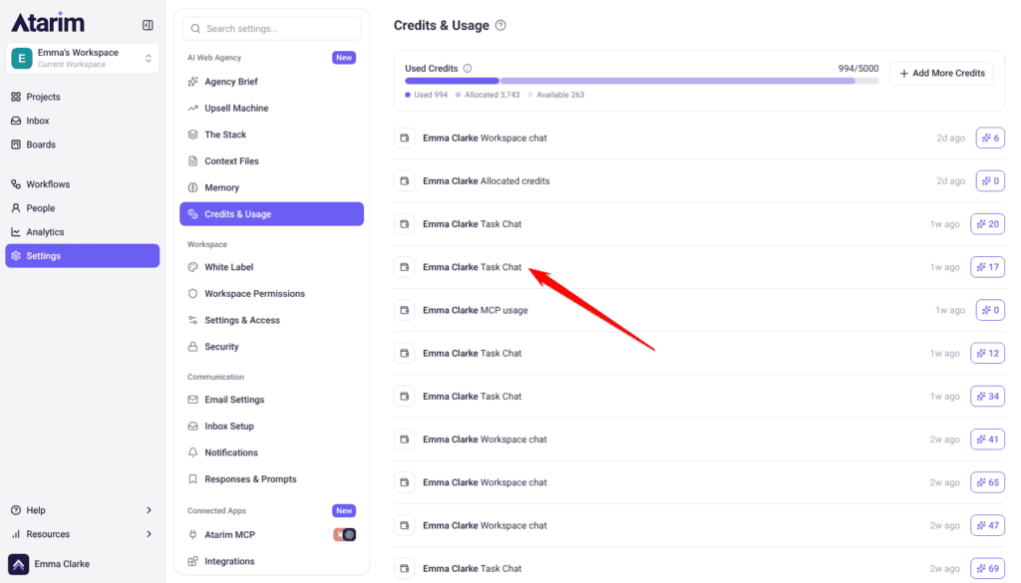Screen dimensions: 1021x583
Task: Open Workflows from the left navigation
Action: point(48,184)
